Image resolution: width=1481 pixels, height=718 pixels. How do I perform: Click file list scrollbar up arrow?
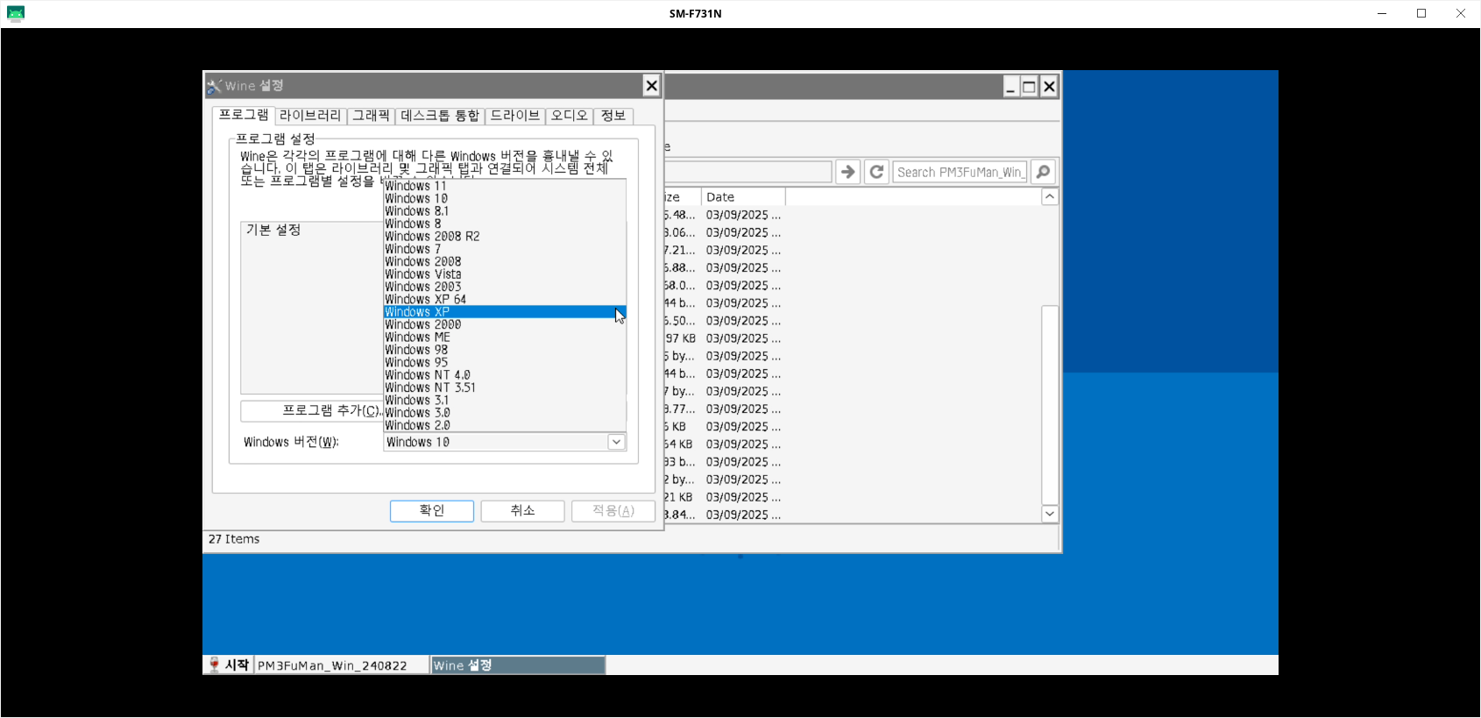[x=1050, y=196]
